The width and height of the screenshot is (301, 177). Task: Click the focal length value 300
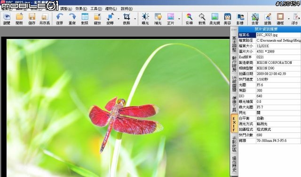click(x=259, y=91)
